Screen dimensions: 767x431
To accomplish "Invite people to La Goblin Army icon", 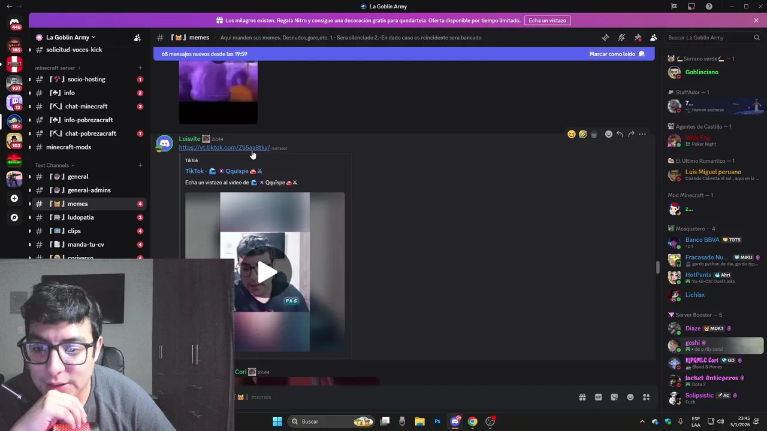I will click(137, 37).
